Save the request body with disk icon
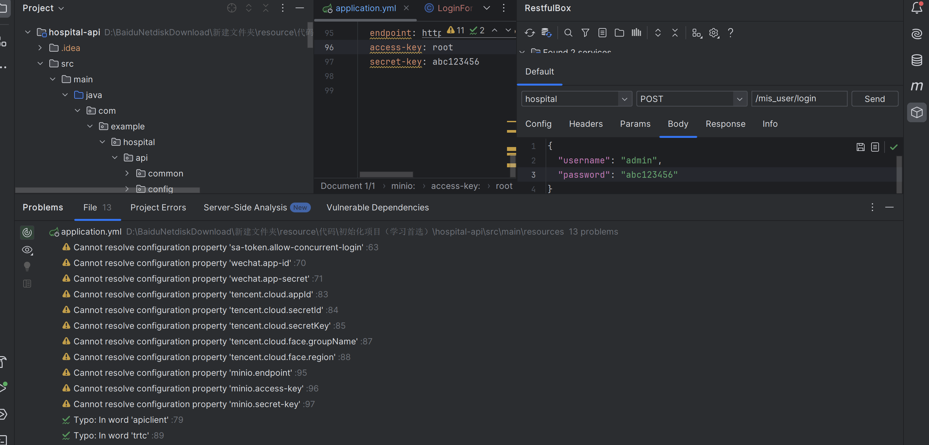This screenshot has width=929, height=445. 860,147
